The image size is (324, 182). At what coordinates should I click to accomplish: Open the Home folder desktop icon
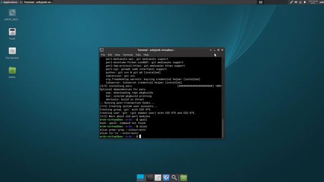12,70
